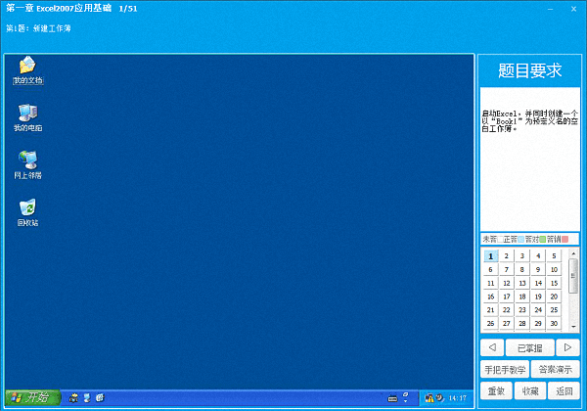Click first quick launch icon beside Start
The width and height of the screenshot is (587, 411).
pyautogui.click(x=73, y=398)
